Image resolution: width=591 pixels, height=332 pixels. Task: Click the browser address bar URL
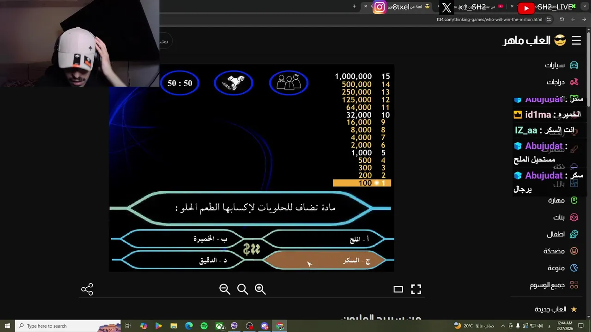click(489, 19)
